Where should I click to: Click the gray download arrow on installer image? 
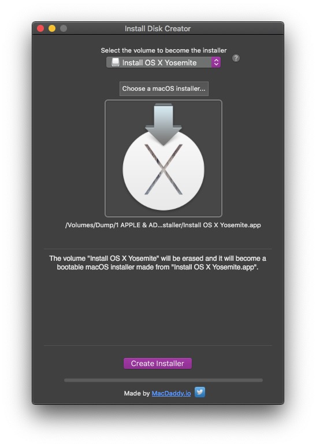pos(163,124)
